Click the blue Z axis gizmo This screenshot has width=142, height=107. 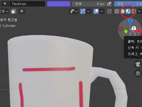[130, 20]
